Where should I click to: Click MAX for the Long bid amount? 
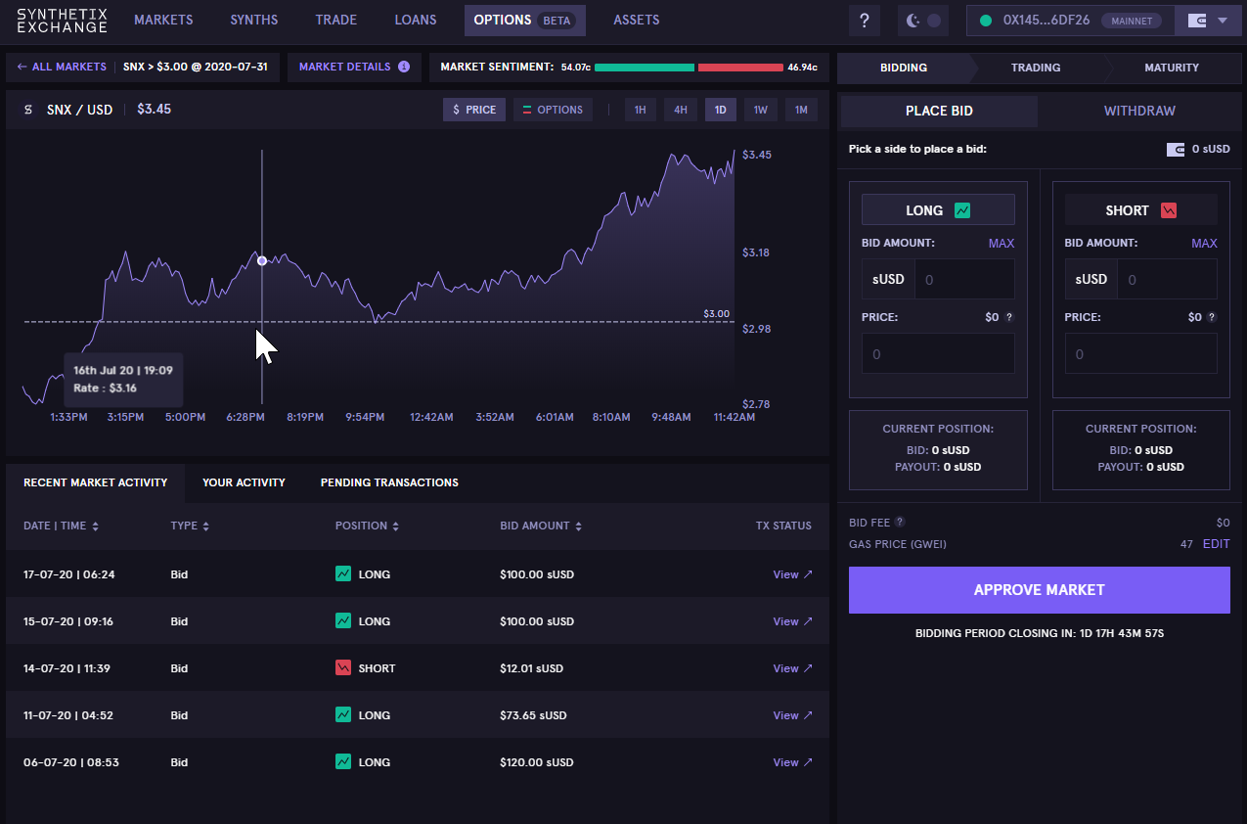(1002, 244)
